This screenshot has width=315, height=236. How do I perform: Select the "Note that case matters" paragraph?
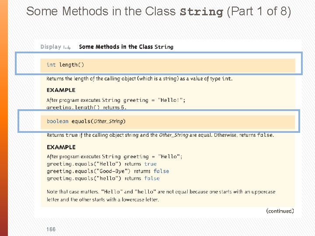coord(161,195)
